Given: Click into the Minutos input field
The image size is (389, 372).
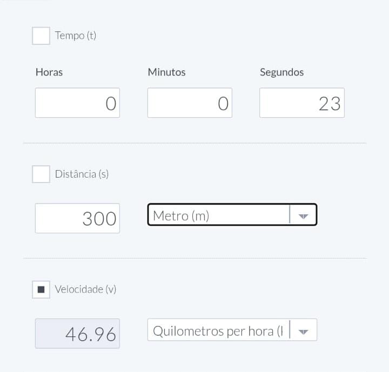Looking at the screenshot, I should 190,103.
